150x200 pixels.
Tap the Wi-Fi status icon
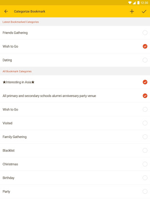point(130,3)
